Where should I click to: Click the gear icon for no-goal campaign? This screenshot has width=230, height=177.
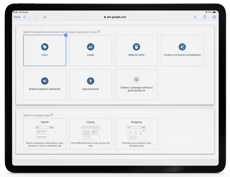136,80
